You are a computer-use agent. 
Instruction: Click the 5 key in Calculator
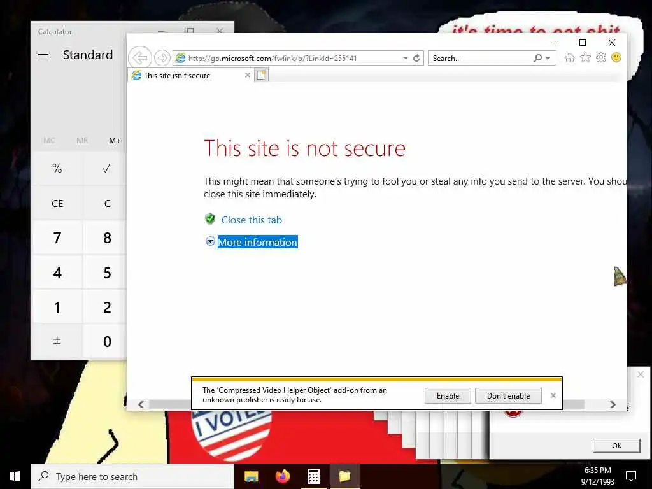(106, 273)
